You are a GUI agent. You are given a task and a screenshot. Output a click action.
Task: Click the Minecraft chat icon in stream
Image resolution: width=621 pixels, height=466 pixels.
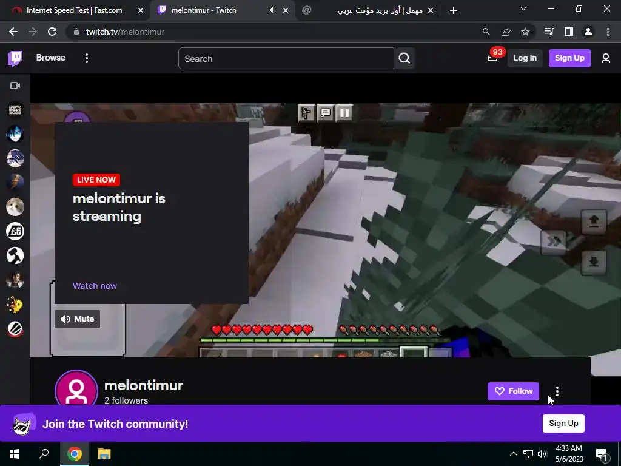[325, 113]
